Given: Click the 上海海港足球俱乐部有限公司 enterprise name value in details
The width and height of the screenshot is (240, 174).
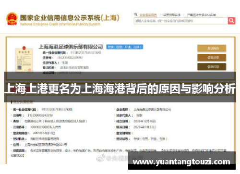Looking at the screenshot, I should (x=152, y=110).
